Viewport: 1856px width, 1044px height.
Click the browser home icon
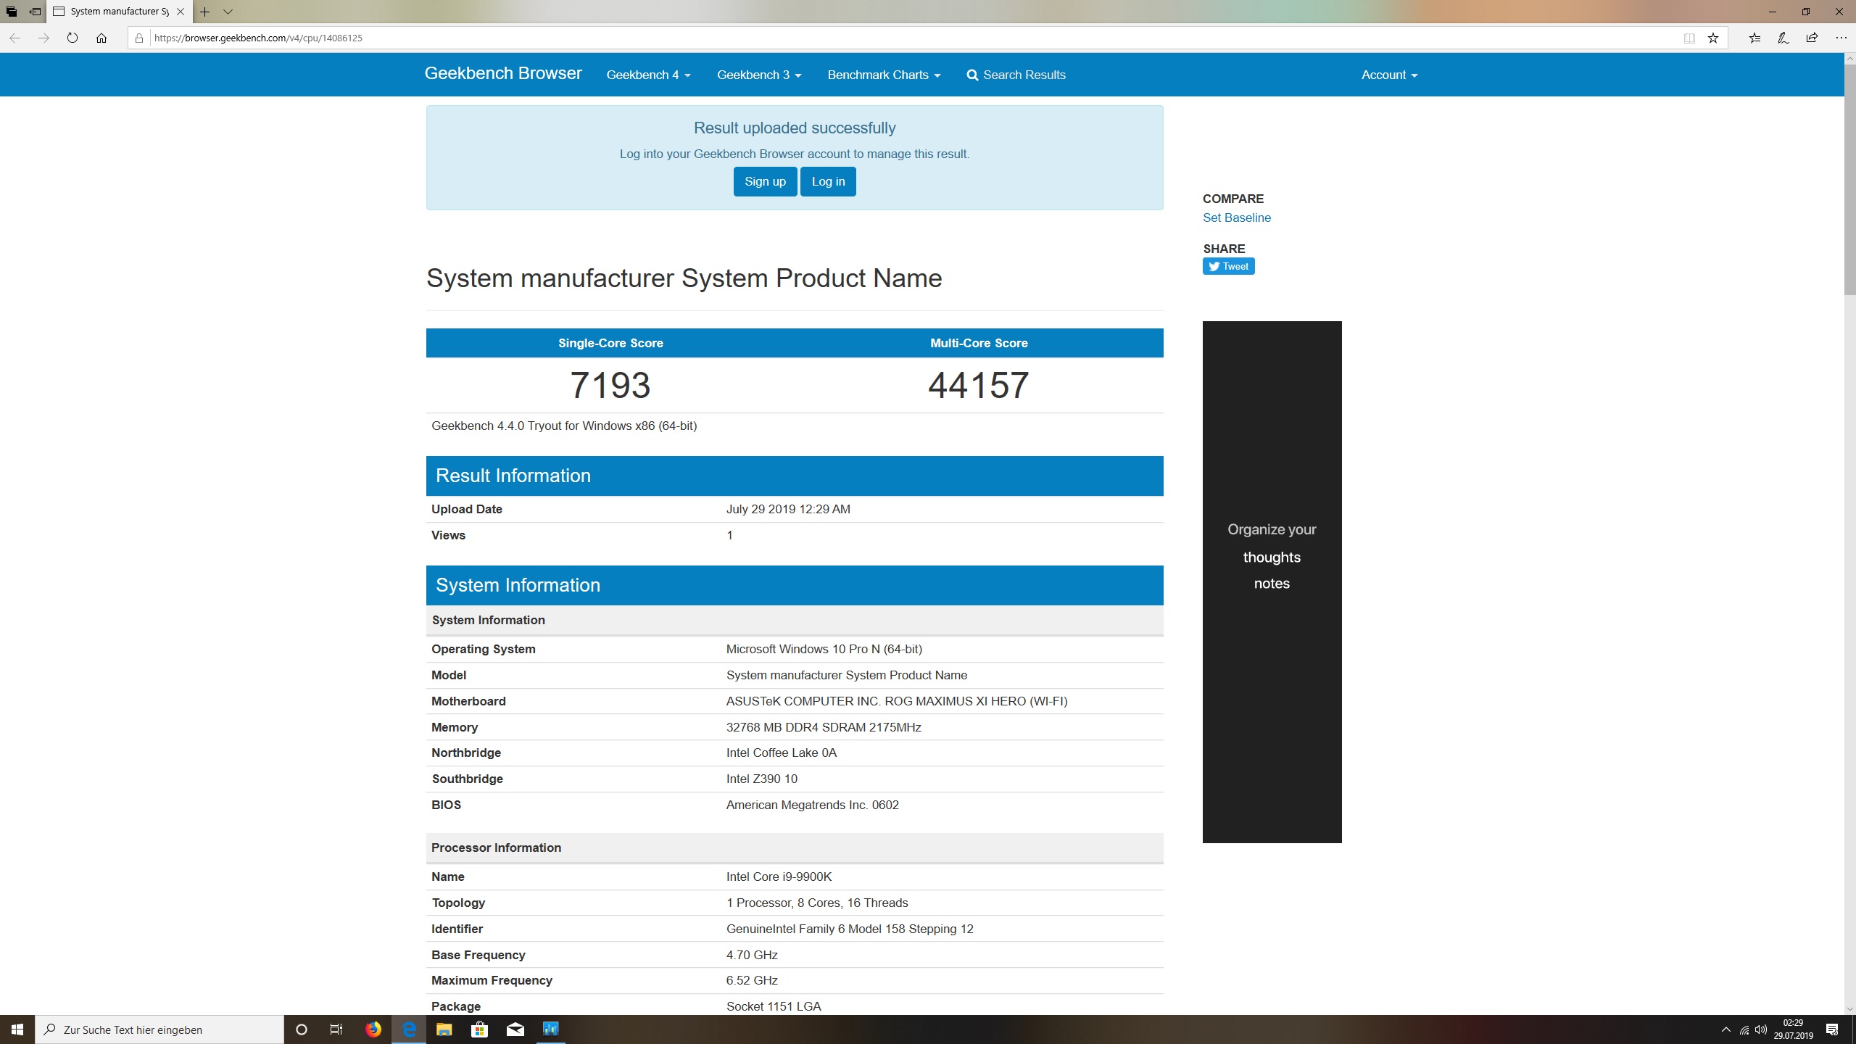click(101, 38)
